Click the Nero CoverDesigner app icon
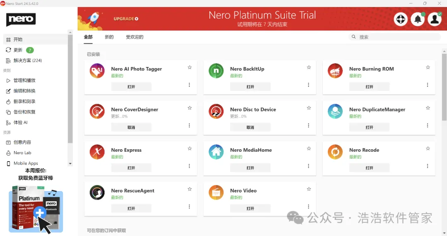Viewport: 447px width, 236px height. click(97, 111)
